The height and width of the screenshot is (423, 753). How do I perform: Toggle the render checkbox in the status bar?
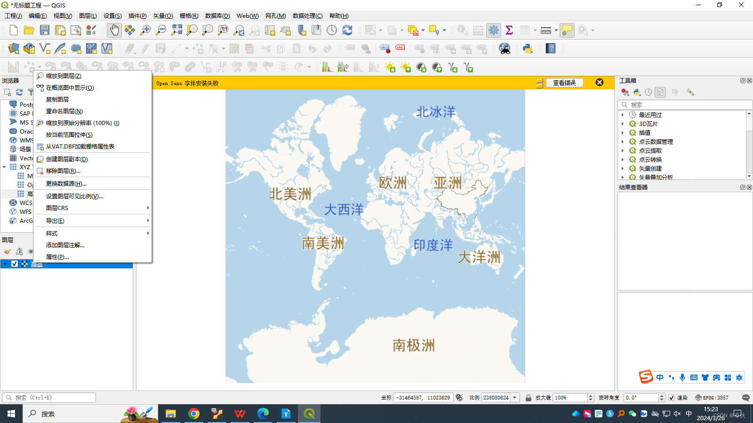tap(672, 398)
